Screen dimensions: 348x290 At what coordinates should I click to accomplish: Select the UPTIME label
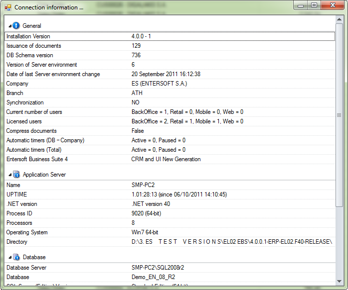[x=16, y=194]
